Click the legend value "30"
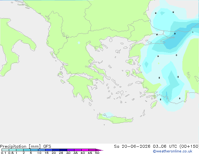Screen dimensions: 199x154 pos(68,153)
